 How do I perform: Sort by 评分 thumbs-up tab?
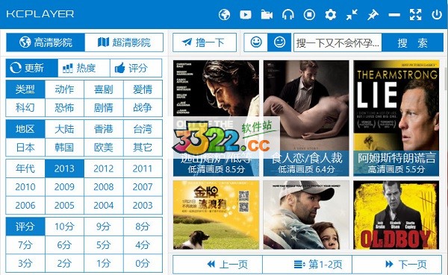point(136,68)
